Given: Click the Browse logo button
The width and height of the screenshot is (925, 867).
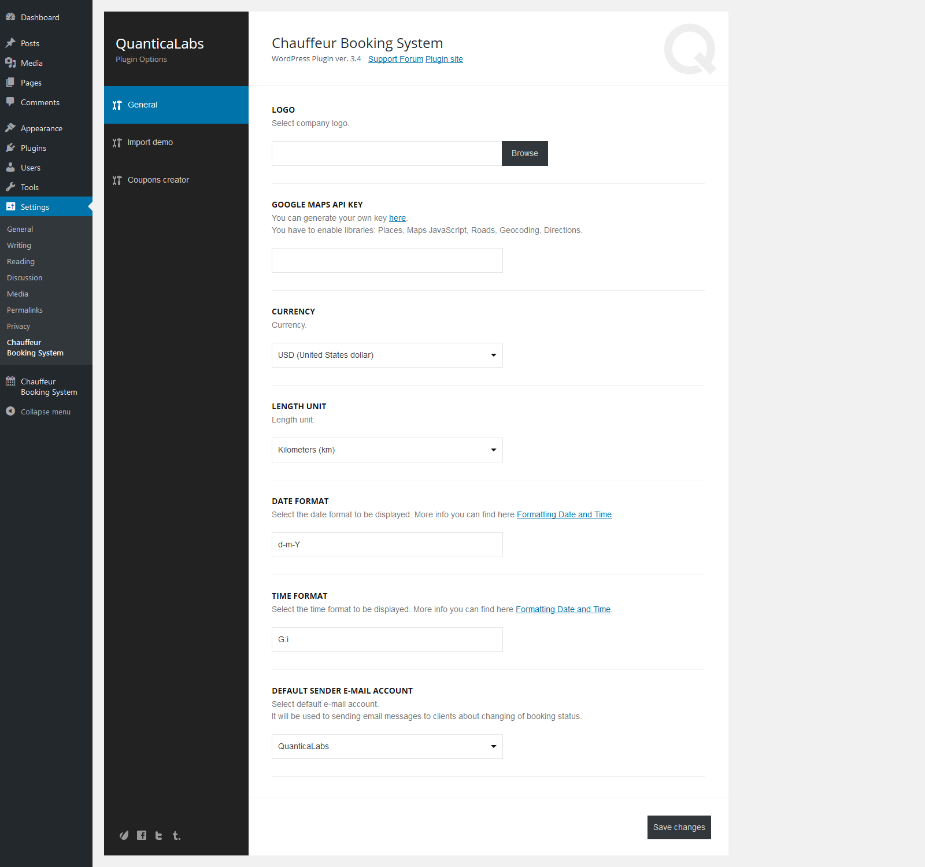Looking at the screenshot, I should pos(525,153).
